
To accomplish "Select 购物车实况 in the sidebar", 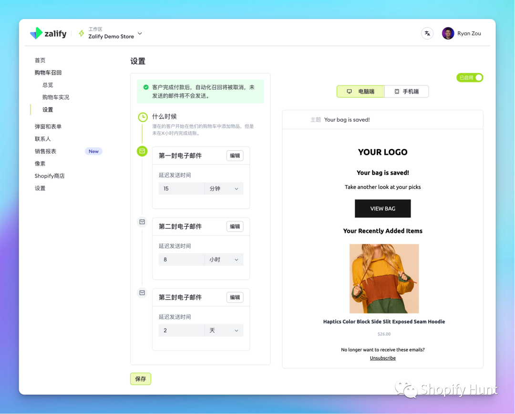I will (x=56, y=97).
